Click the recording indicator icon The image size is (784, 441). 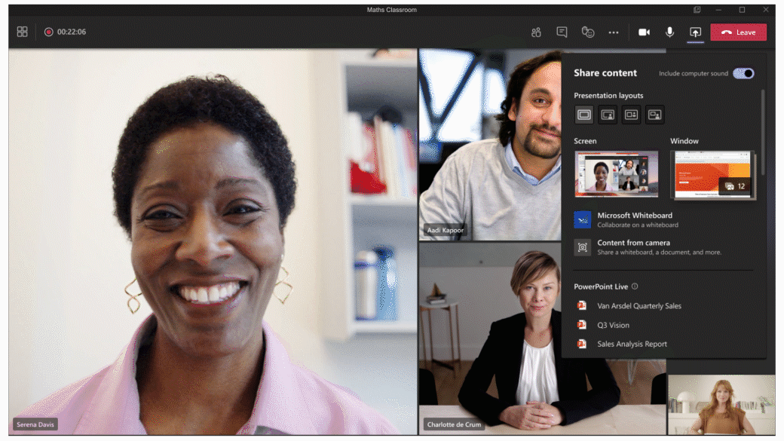click(x=48, y=32)
